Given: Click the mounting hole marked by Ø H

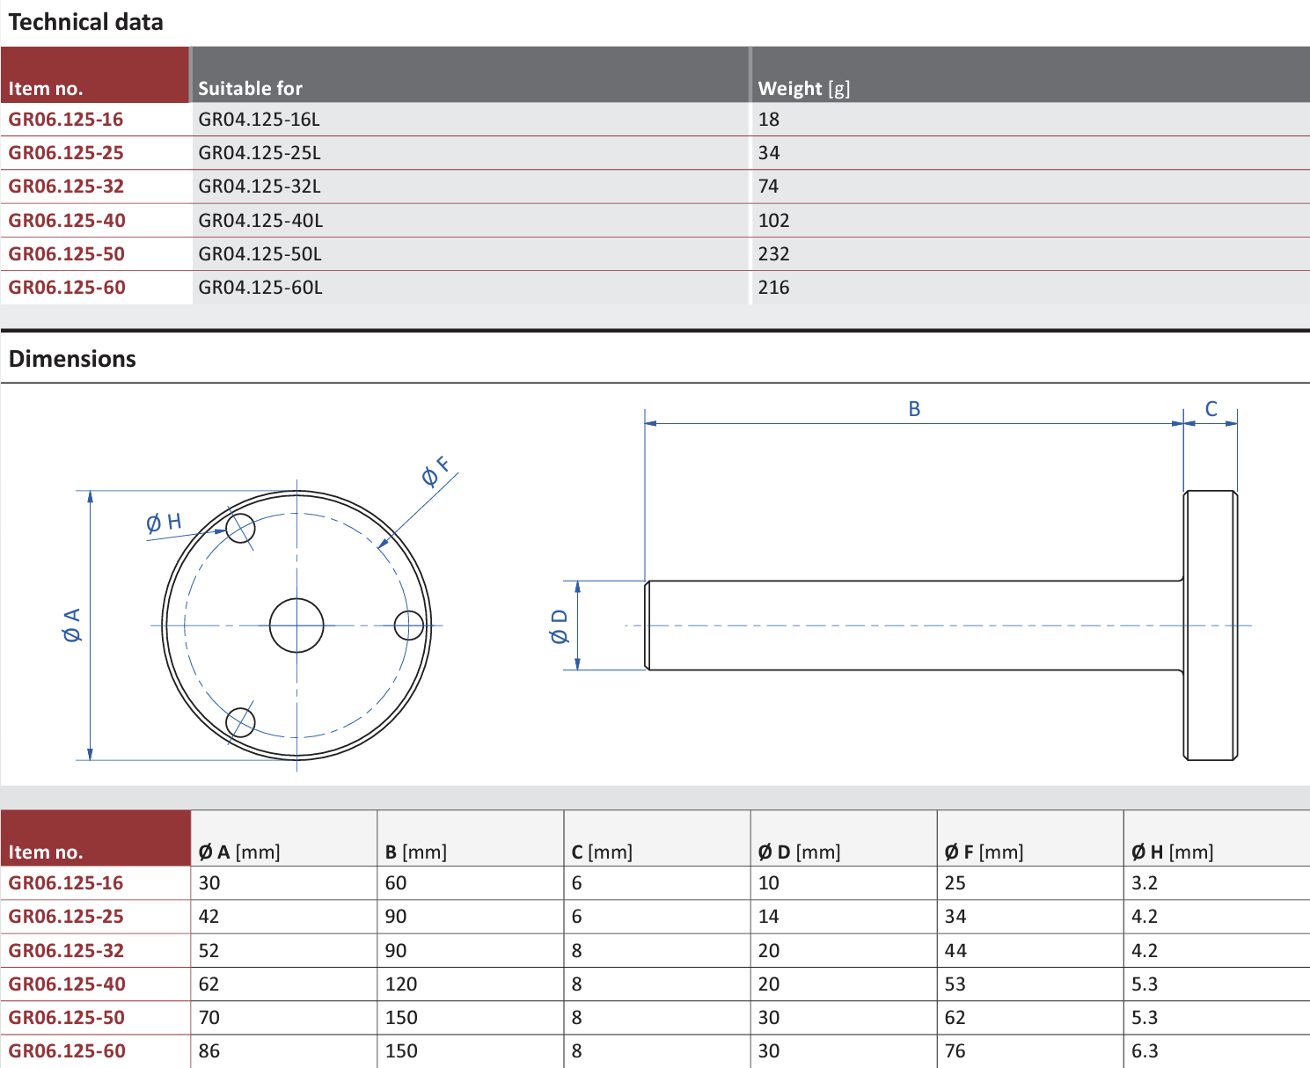Looking at the screenshot, I should click(x=240, y=528).
